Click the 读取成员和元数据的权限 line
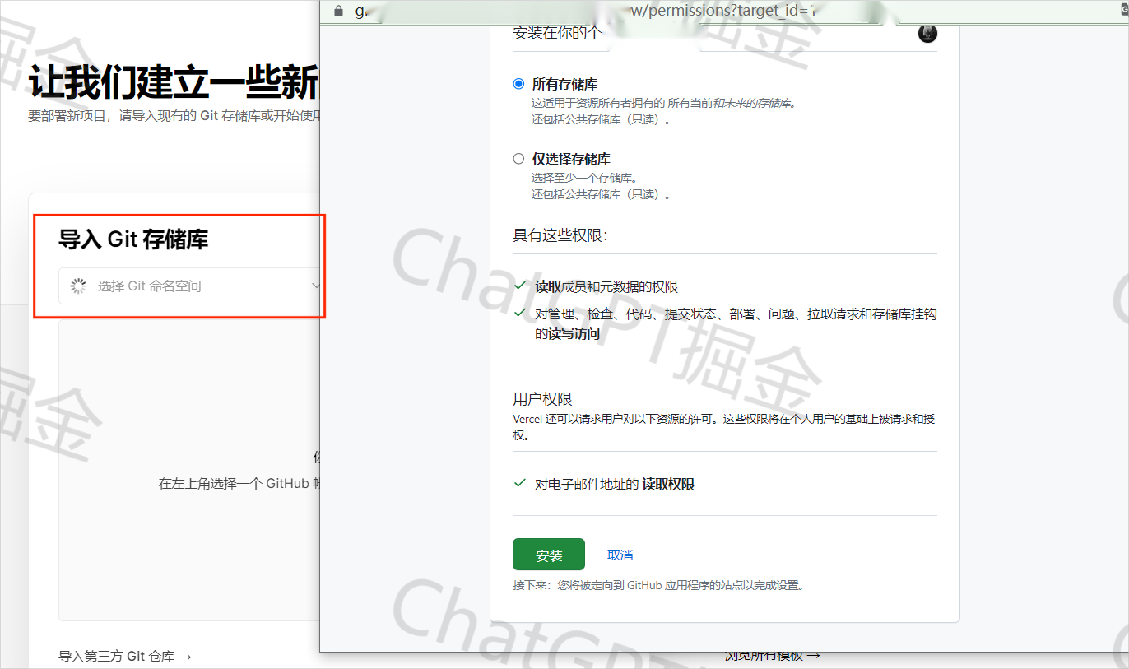The width and height of the screenshot is (1129, 669). [606, 286]
